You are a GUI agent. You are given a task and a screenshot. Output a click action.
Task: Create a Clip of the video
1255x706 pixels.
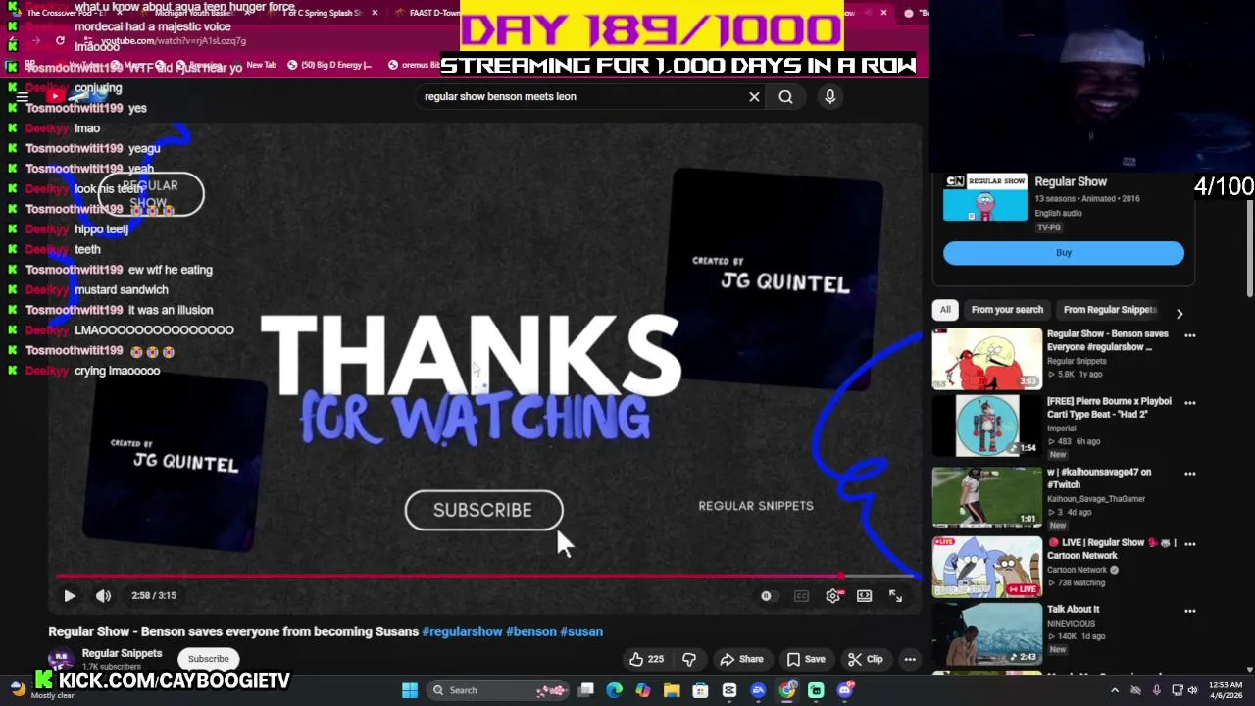pos(866,659)
